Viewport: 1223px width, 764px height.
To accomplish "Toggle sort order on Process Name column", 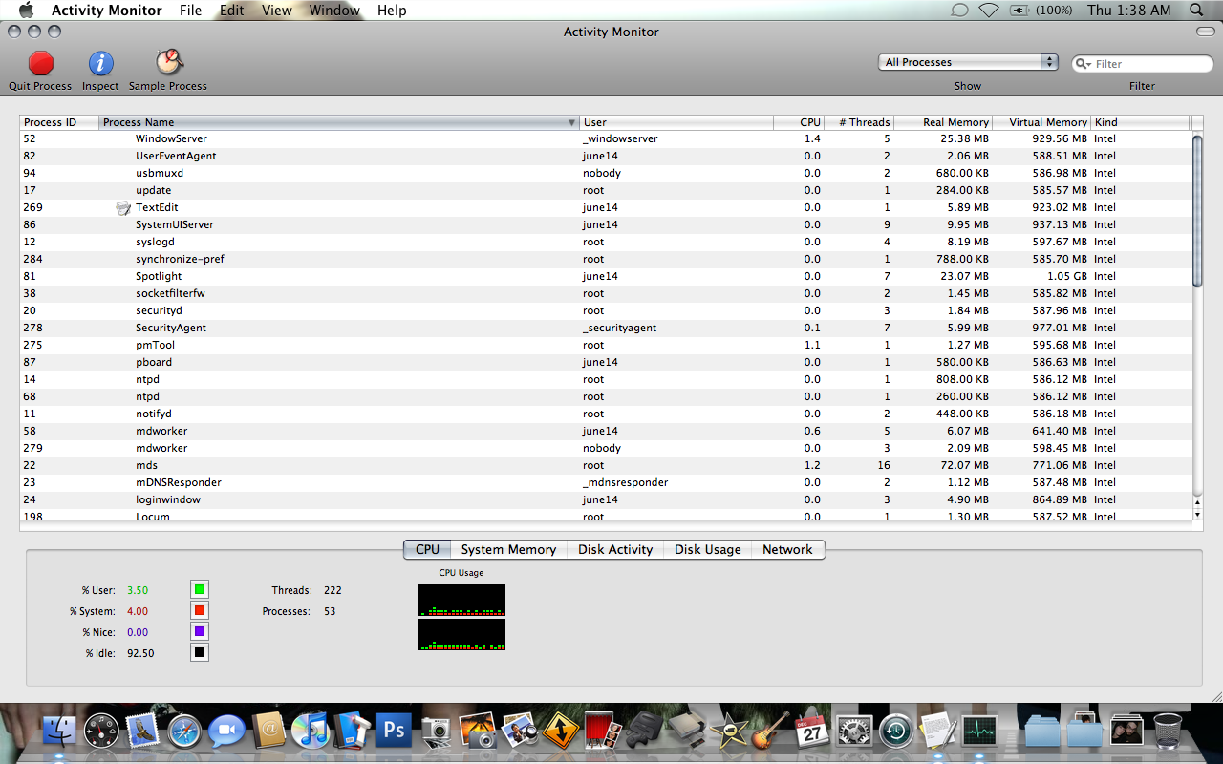I will (x=339, y=122).
